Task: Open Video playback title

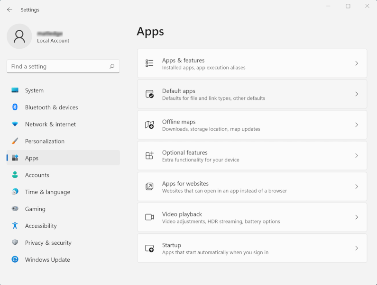Action: pos(182,214)
